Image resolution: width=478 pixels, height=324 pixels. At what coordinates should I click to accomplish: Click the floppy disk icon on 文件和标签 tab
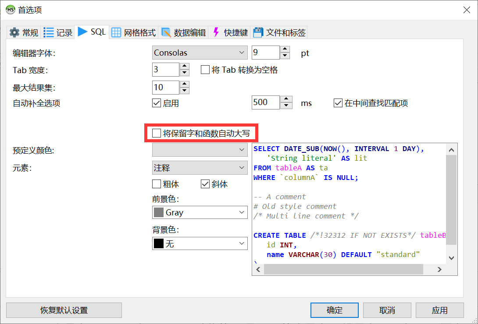[x=258, y=32]
